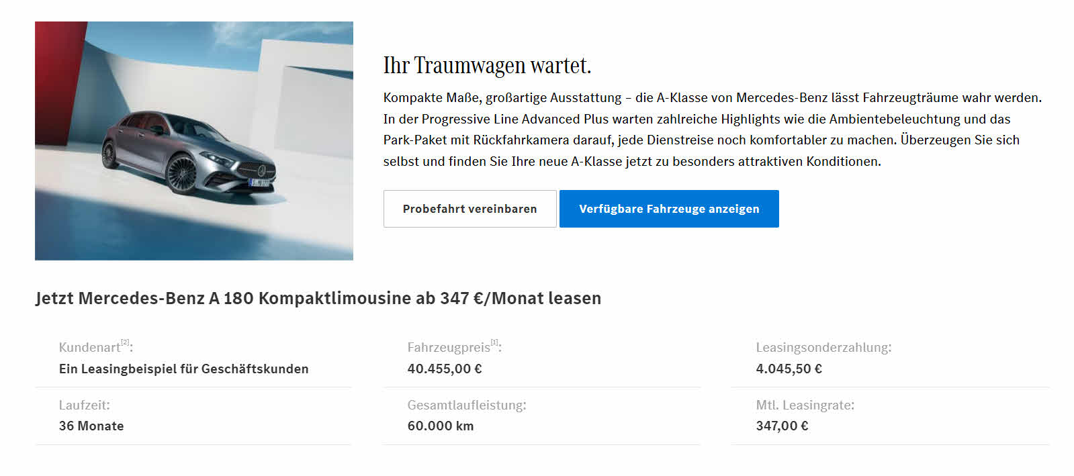This screenshot has width=1074, height=476.
Task: Open footnote 2 beside Kundenart
Action: click(125, 342)
